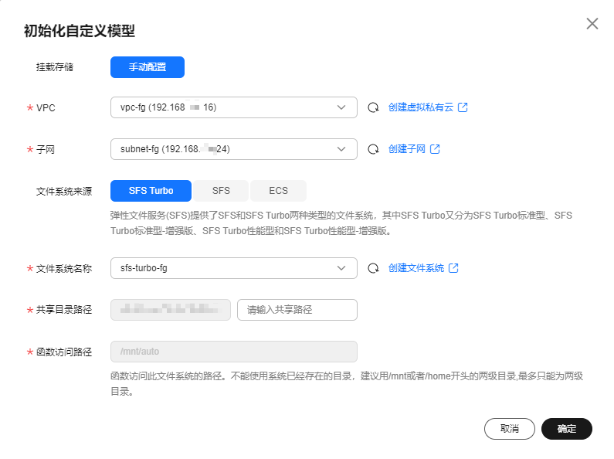This screenshot has height=459, width=614.
Task: Close the 初始化自定义模型 dialog
Action: pyautogui.click(x=592, y=24)
